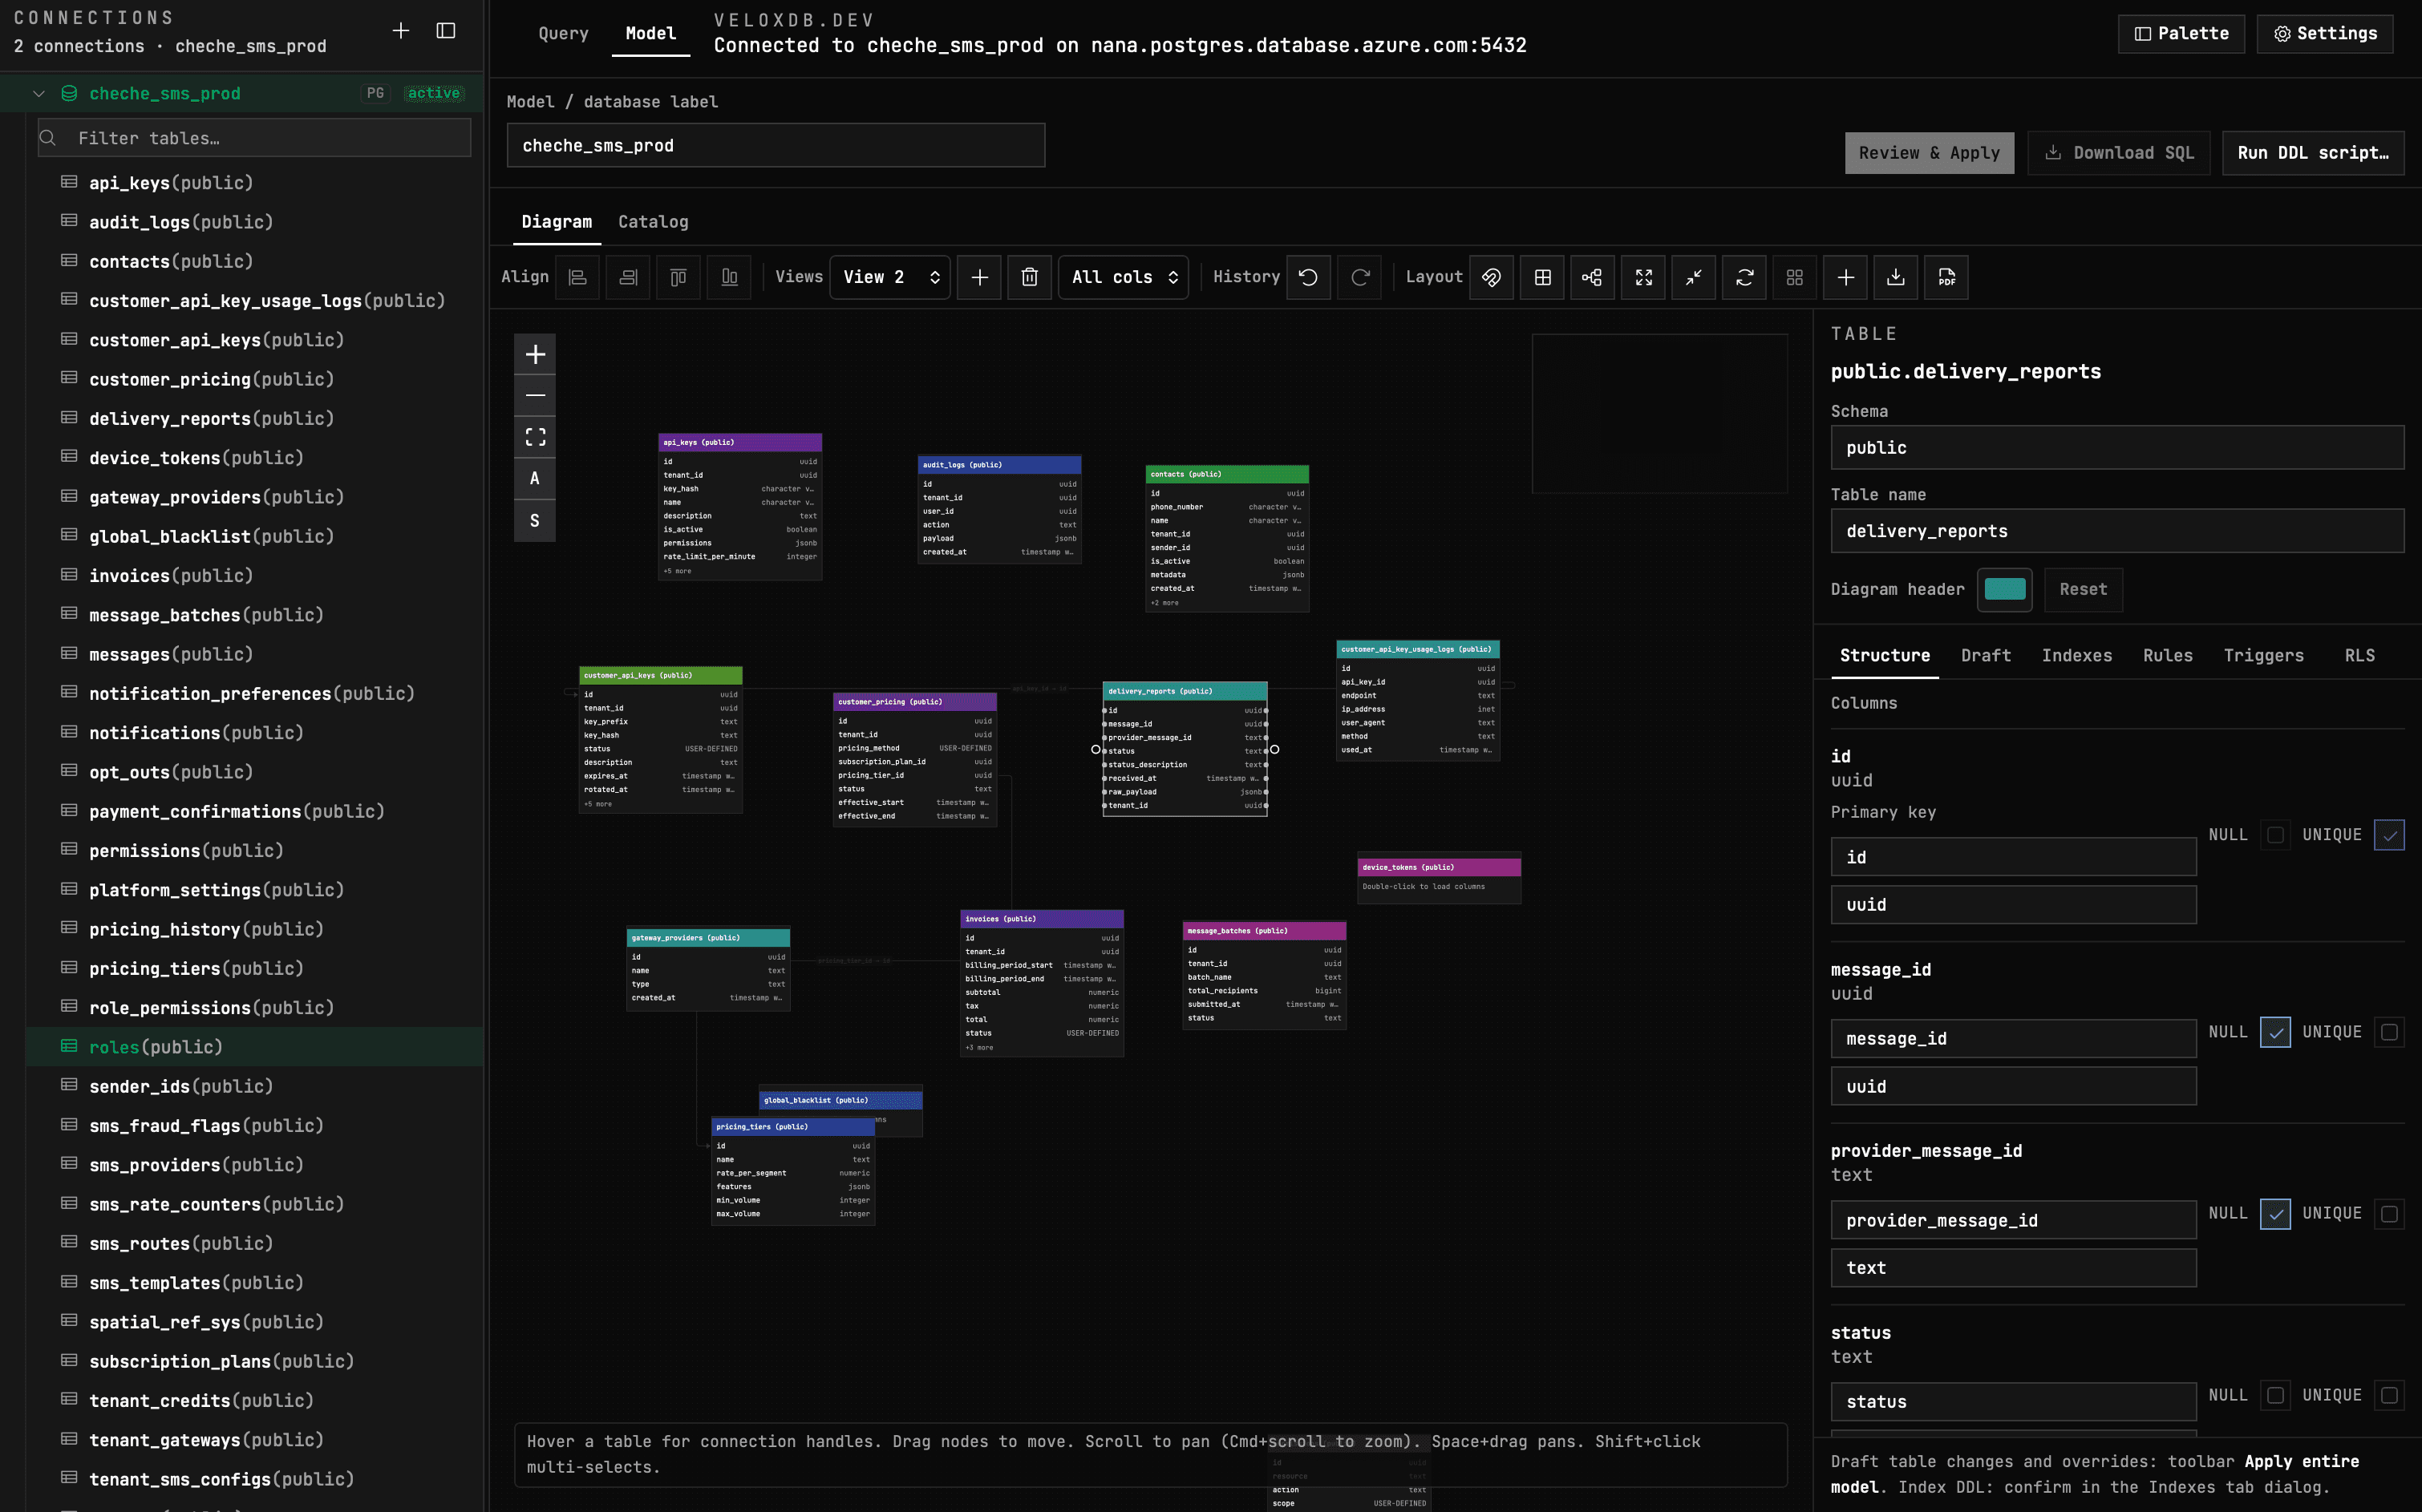Click Review & Apply button
This screenshot has width=2422, height=1512.
(1930, 153)
